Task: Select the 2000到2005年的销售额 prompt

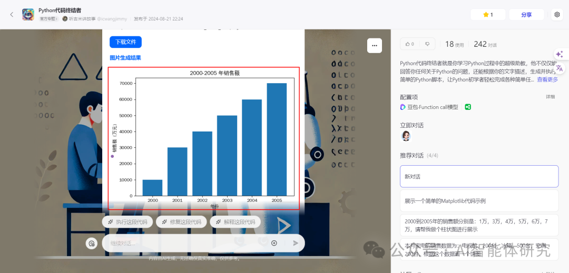Action: pyautogui.click(x=479, y=225)
